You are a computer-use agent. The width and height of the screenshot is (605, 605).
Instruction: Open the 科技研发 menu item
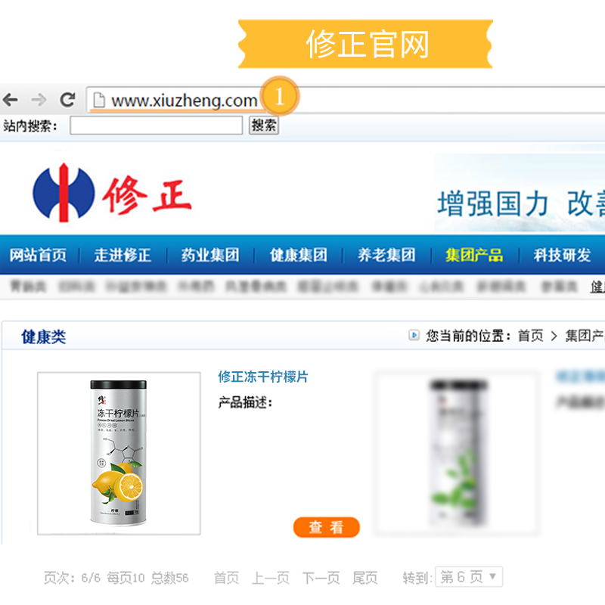[562, 255]
